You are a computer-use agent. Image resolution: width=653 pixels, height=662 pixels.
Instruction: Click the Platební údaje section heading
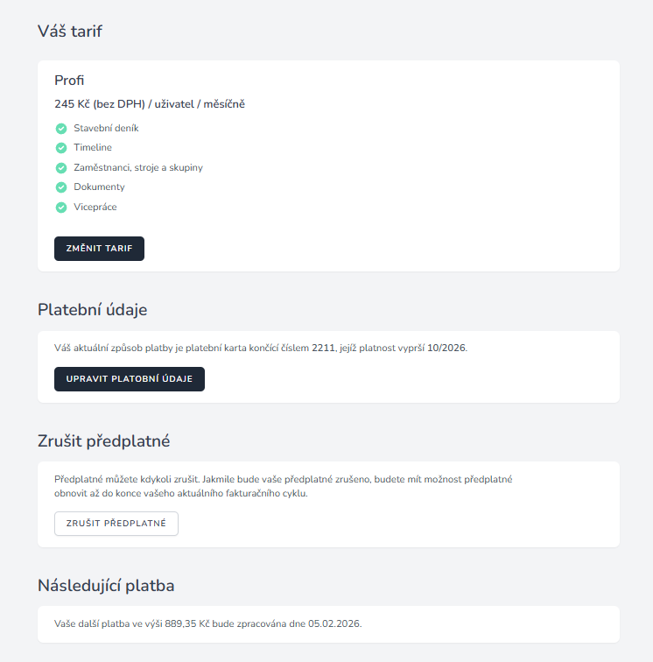click(92, 309)
